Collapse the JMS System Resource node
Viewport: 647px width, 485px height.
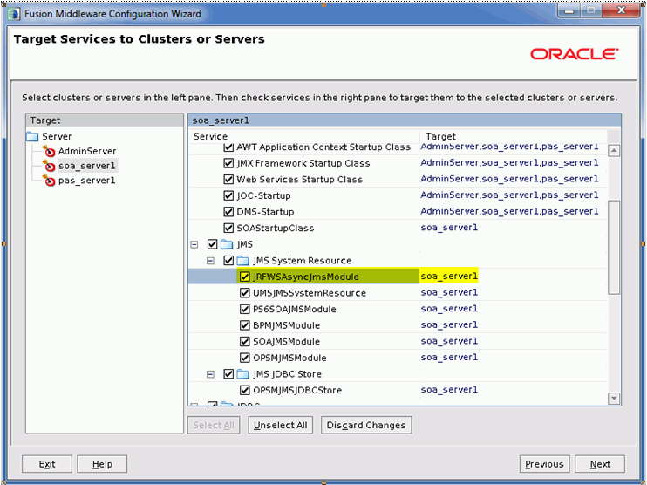210,261
